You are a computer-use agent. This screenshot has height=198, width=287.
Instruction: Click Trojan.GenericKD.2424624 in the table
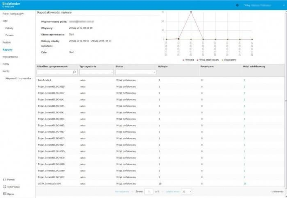(51, 145)
